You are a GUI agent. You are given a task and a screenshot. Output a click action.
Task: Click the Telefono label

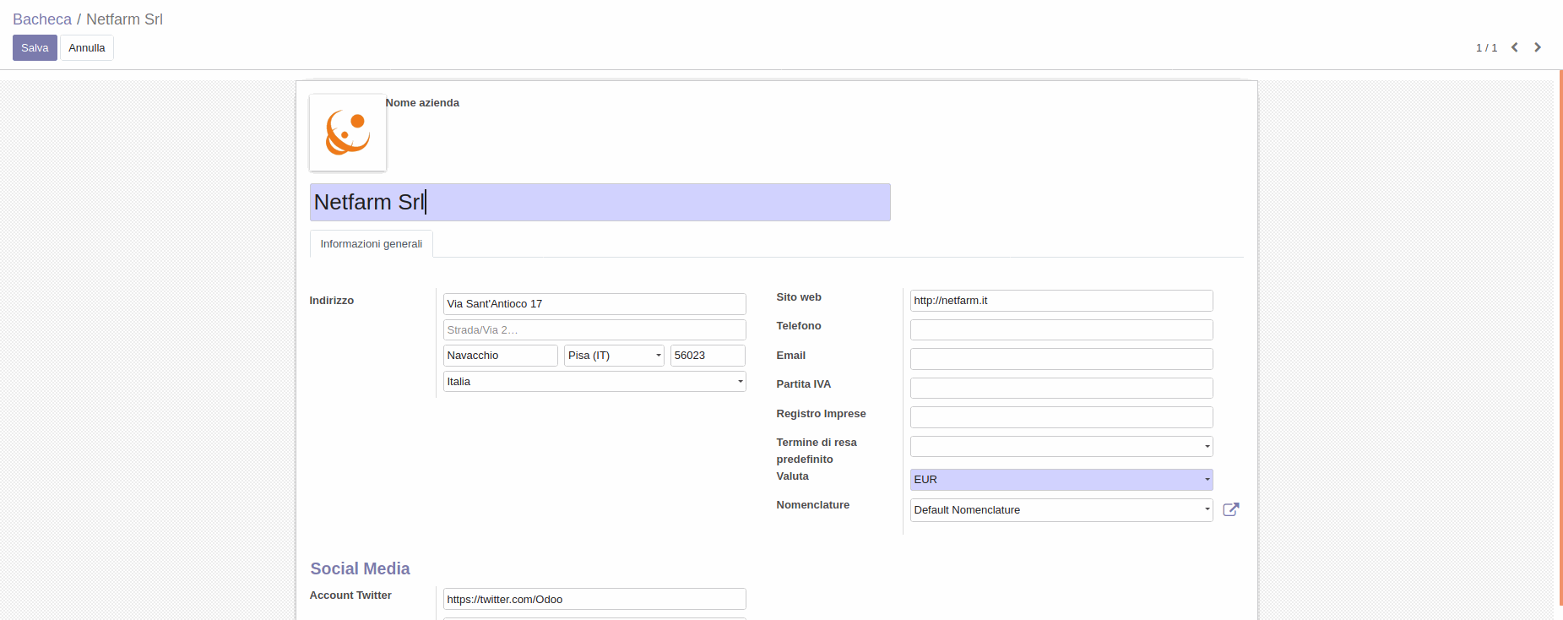point(799,326)
